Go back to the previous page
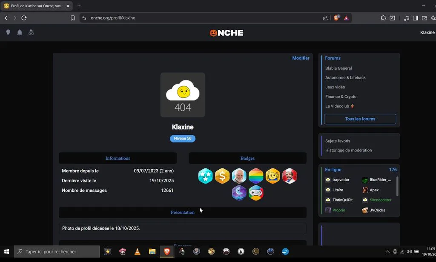 pos(6,18)
